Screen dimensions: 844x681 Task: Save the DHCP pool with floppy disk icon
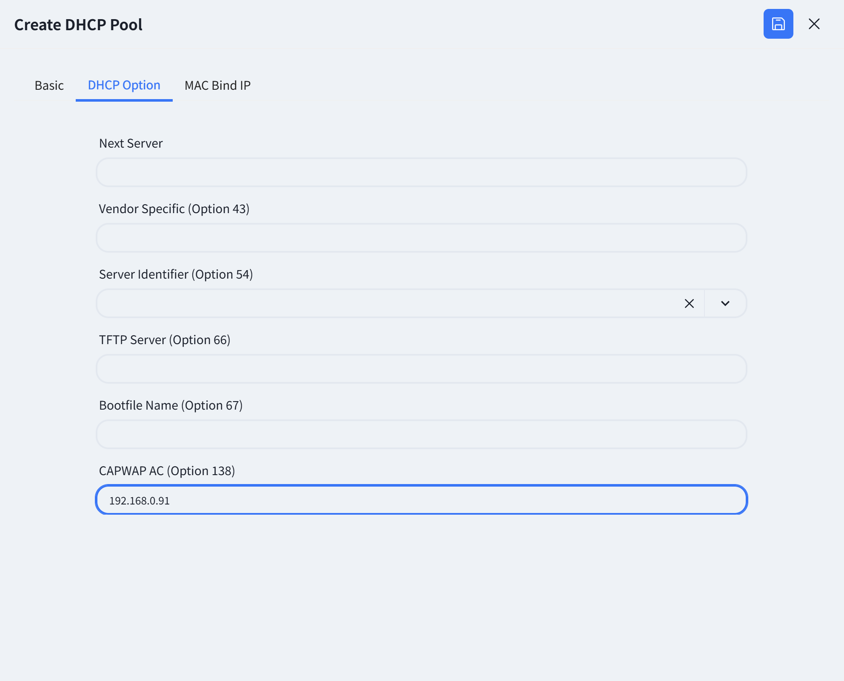click(778, 24)
